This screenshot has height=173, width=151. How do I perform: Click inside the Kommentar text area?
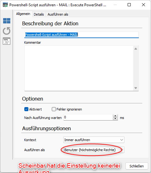[x=79, y=68]
